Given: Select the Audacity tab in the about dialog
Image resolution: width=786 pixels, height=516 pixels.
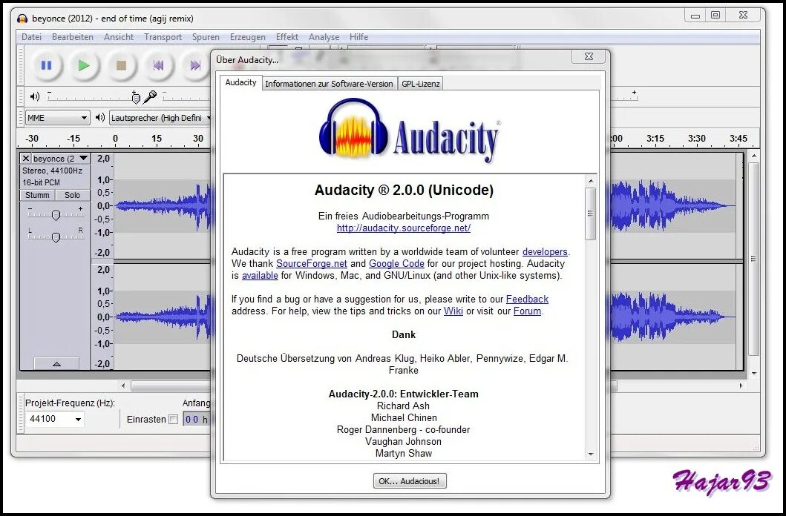Looking at the screenshot, I should (x=240, y=82).
